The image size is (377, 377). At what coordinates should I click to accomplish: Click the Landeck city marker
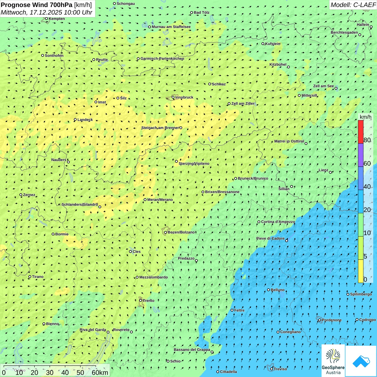pyautogui.click(x=75, y=120)
